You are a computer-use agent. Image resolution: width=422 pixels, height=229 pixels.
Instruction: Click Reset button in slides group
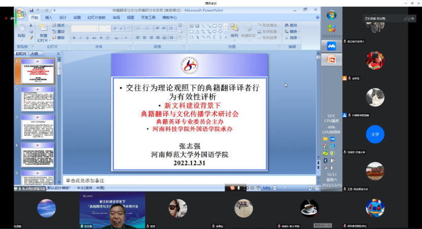click(x=59, y=31)
